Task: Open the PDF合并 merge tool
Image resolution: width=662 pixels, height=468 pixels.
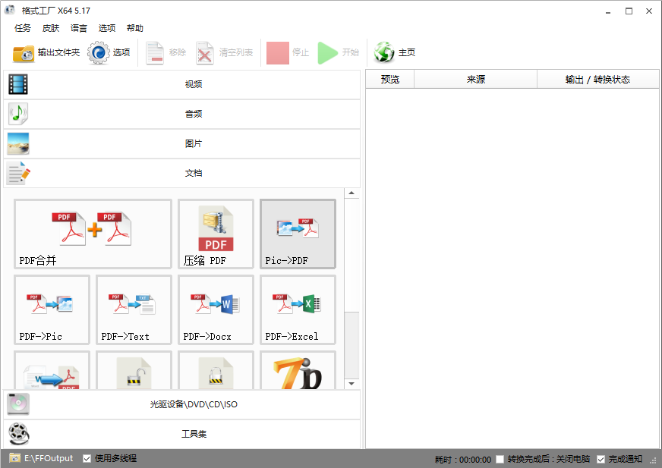Action: [93, 234]
